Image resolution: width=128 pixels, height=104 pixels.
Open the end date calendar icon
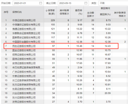pyautogui.click(x=86, y=3)
